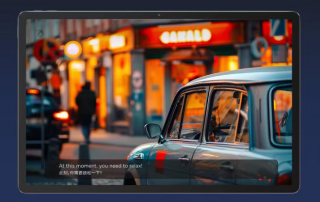Click the car's side mirror
The width and height of the screenshot is (320, 202).
153,131
